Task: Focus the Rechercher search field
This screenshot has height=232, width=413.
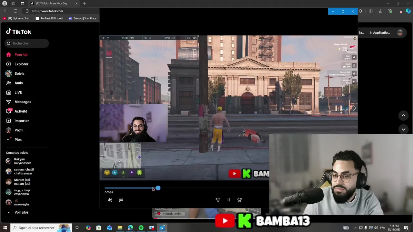Action: pyautogui.click(x=27, y=43)
